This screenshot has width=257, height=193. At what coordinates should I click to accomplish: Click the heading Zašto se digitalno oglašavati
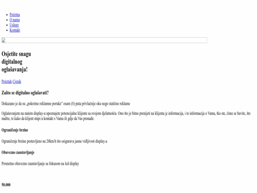[25, 93]
